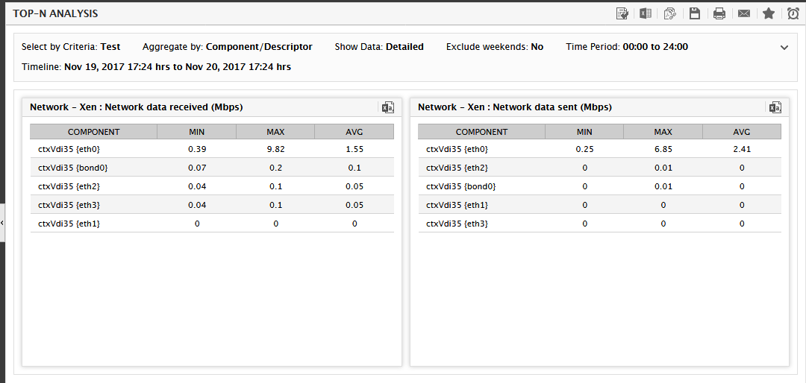
Task: Save the report with floppy disk icon
Action: (x=695, y=14)
